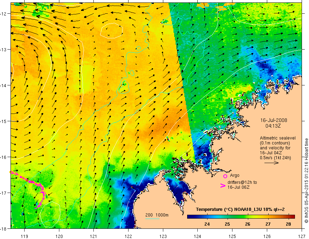This screenshot has height=239, width=309.
Task: Click the 28 colorbar tick label
Action: [x=288, y=224]
